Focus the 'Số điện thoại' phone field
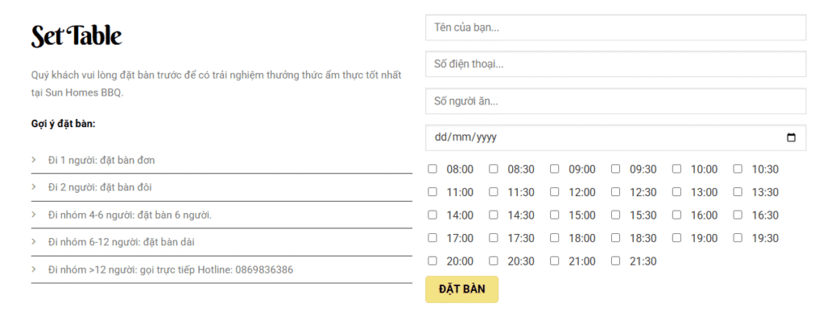 click(x=615, y=64)
